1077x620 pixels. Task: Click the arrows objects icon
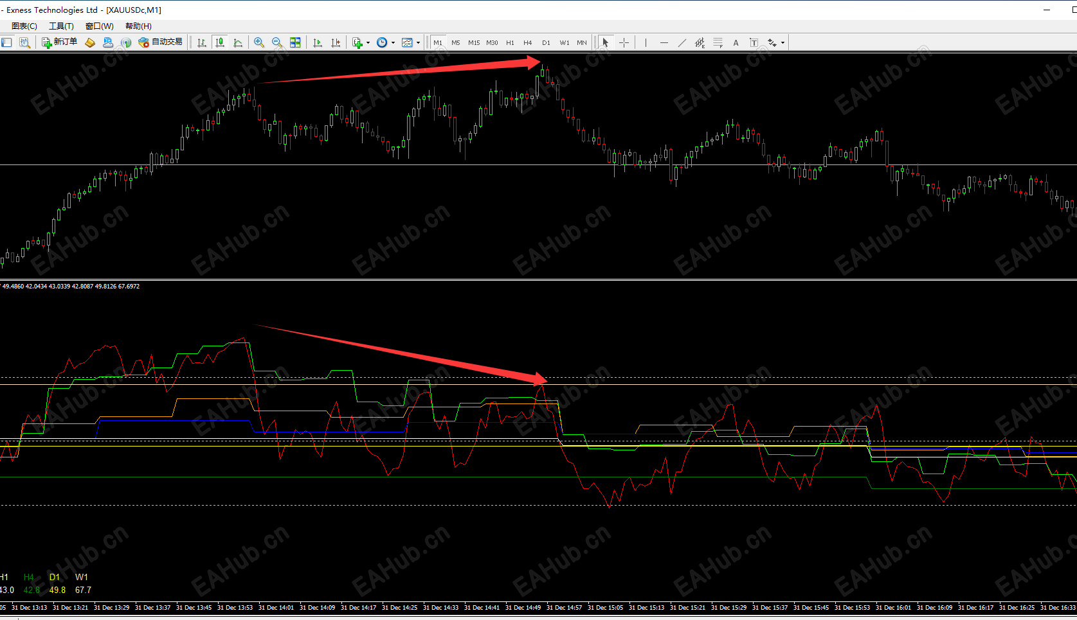(772, 42)
